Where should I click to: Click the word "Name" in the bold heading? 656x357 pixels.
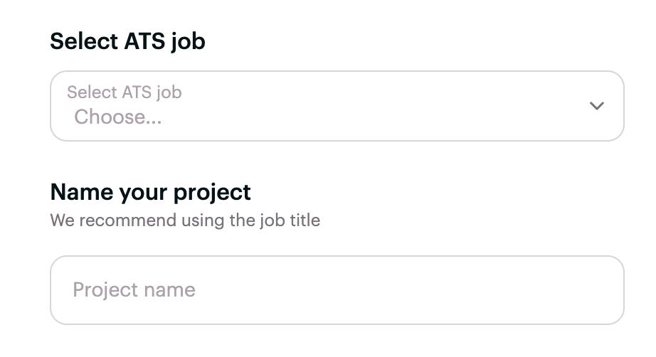(75, 192)
